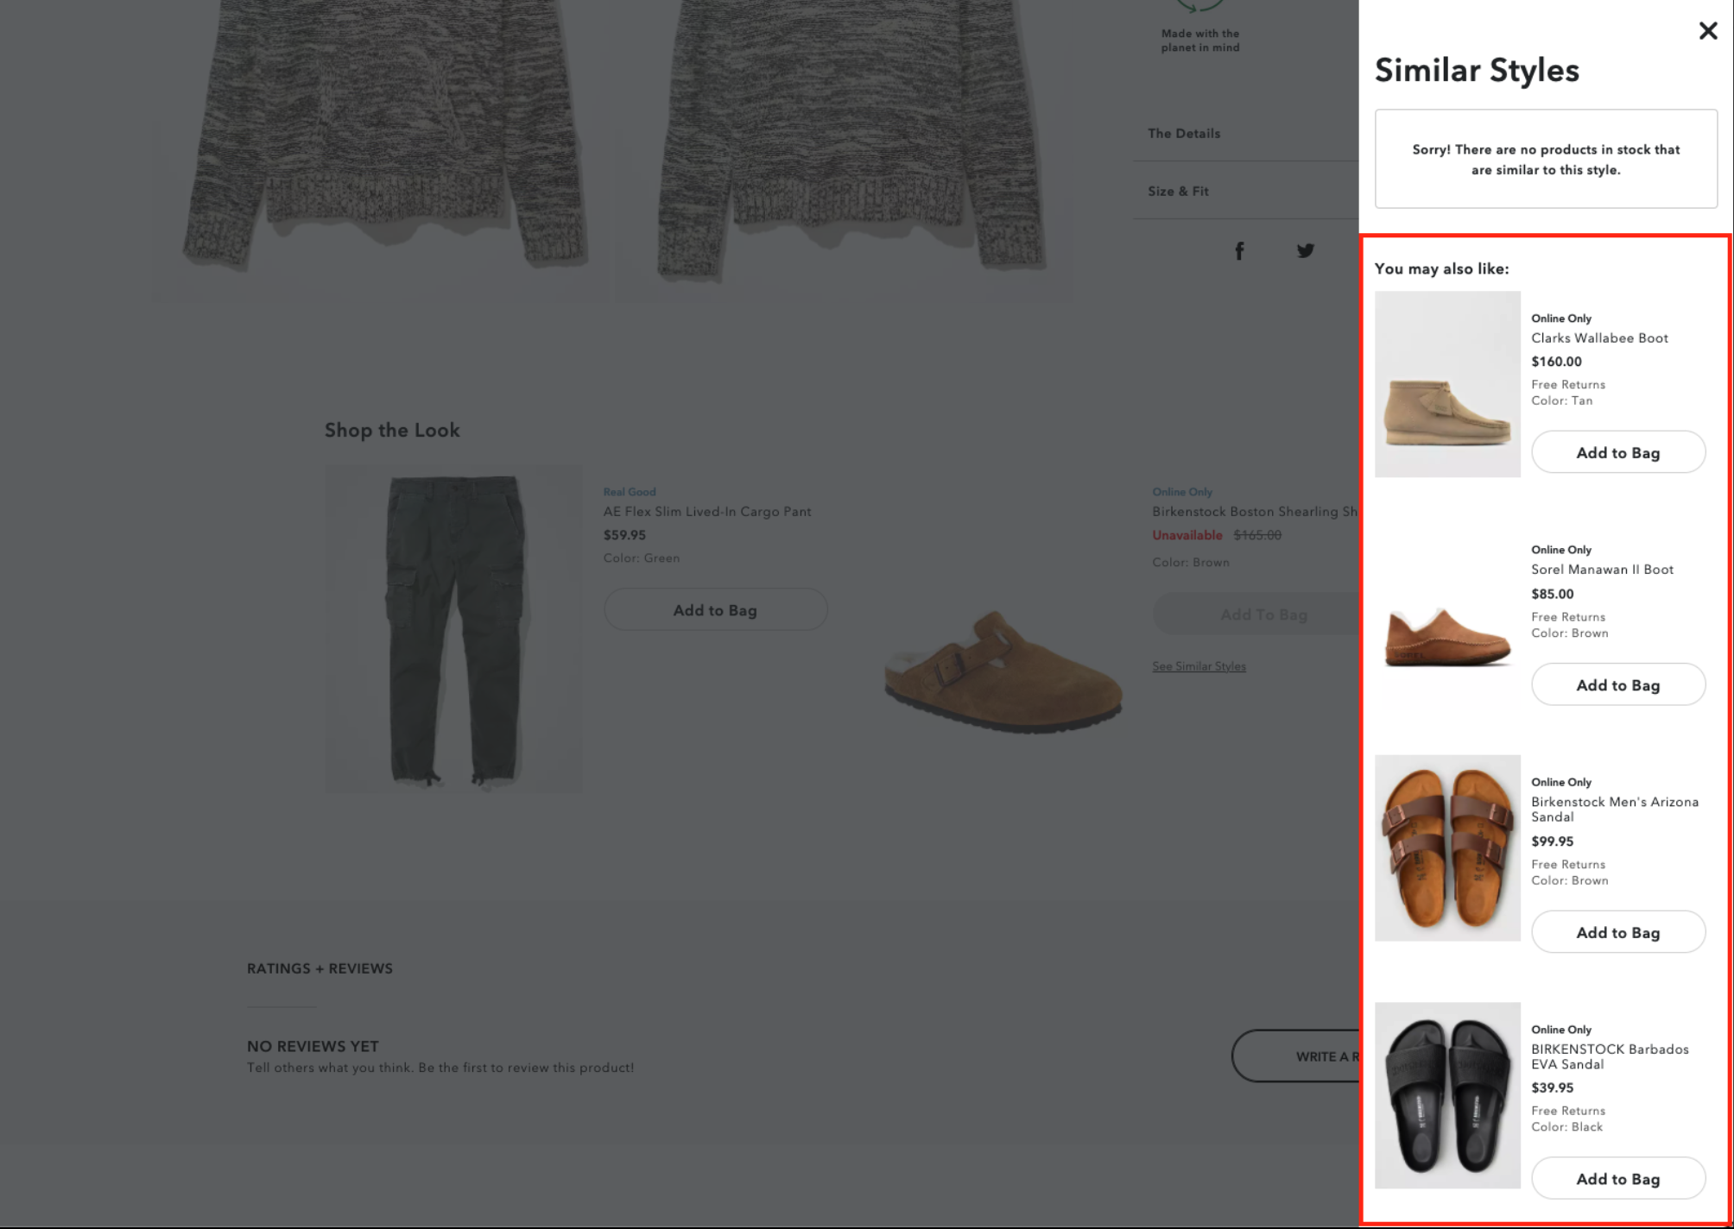Viewport: 1734px width, 1229px height.
Task: Add Birkenstock Arizona Sandal to bag
Action: pyautogui.click(x=1617, y=932)
